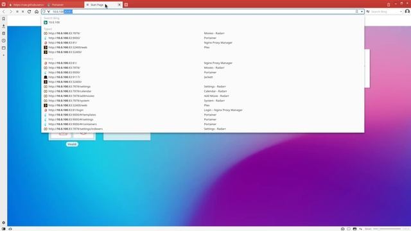Open typed suggestion Portainer :9000

[x=203, y=38]
